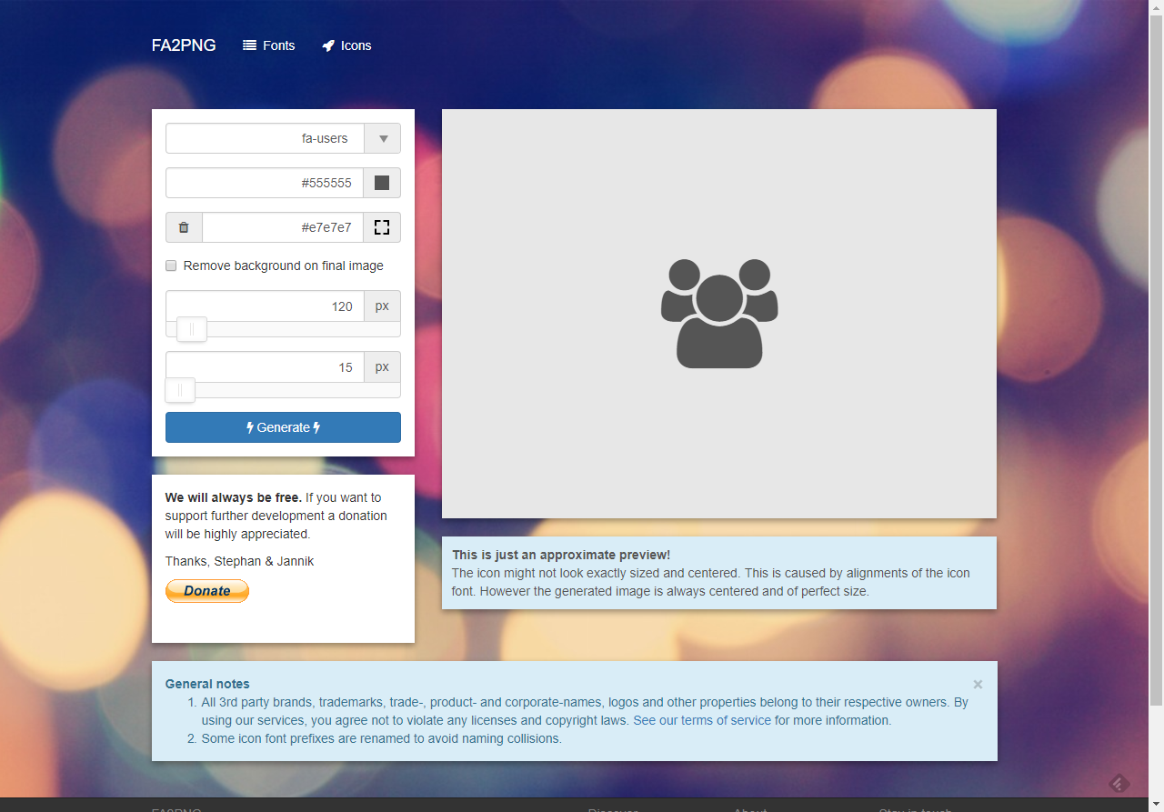Screen dimensions: 1164x812
Task: Click the #555555 icon color swatch
Action: point(382,183)
